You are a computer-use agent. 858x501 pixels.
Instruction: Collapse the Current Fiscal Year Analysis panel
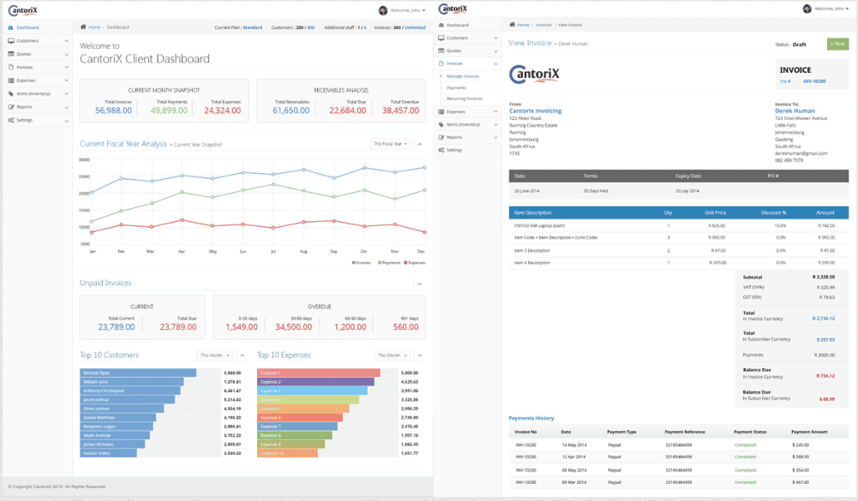click(420, 144)
